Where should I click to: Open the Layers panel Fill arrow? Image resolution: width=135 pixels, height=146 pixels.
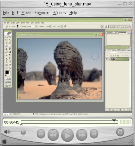130,55
